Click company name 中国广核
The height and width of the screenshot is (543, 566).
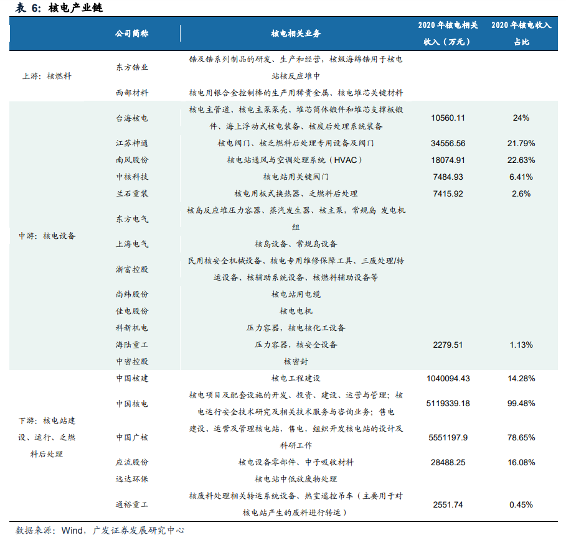tap(132, 437)
